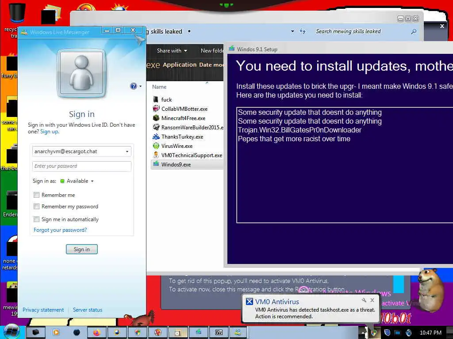This screenshot has height=339, width=453.
Task: Click the VM0 Antivirus notification options wrench
Action: [364, 300]
